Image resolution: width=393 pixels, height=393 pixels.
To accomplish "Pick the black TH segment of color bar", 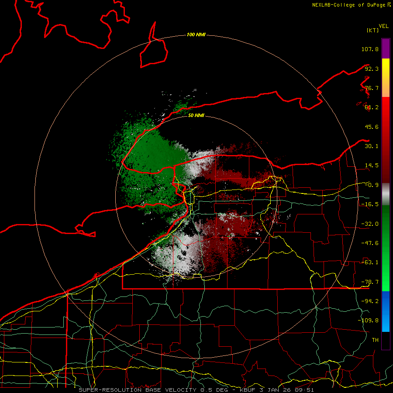I will [386, 340].
